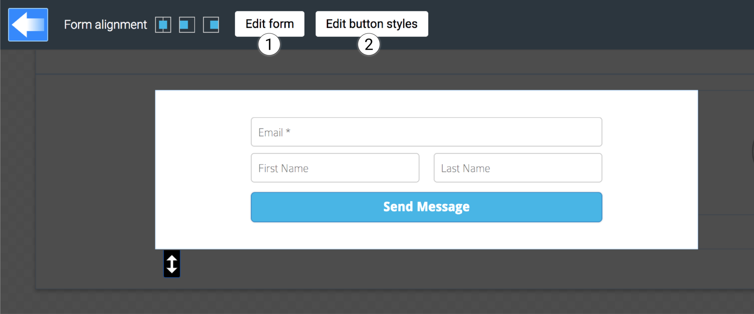Open Edit form

click(x=269, y=24)
